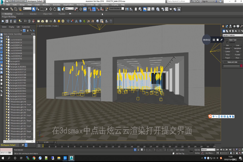Click the recorder's pencil annotate icon
This screenshot has width=243, height=162.
coord(222,40)
